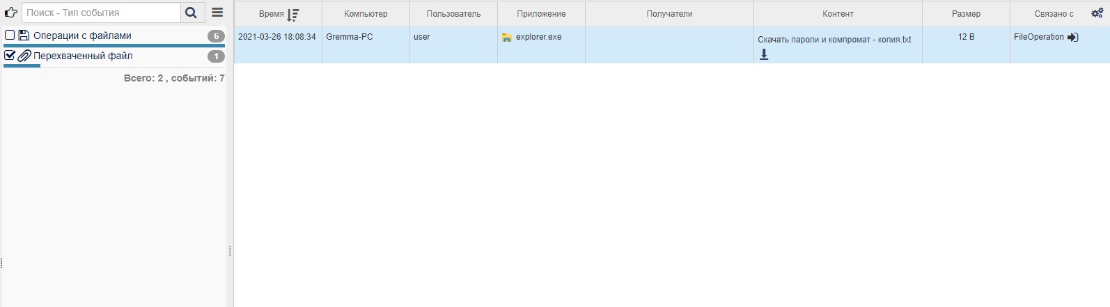Click the magnifier search button
The image size is (1110, 307).
coord(191,13)
